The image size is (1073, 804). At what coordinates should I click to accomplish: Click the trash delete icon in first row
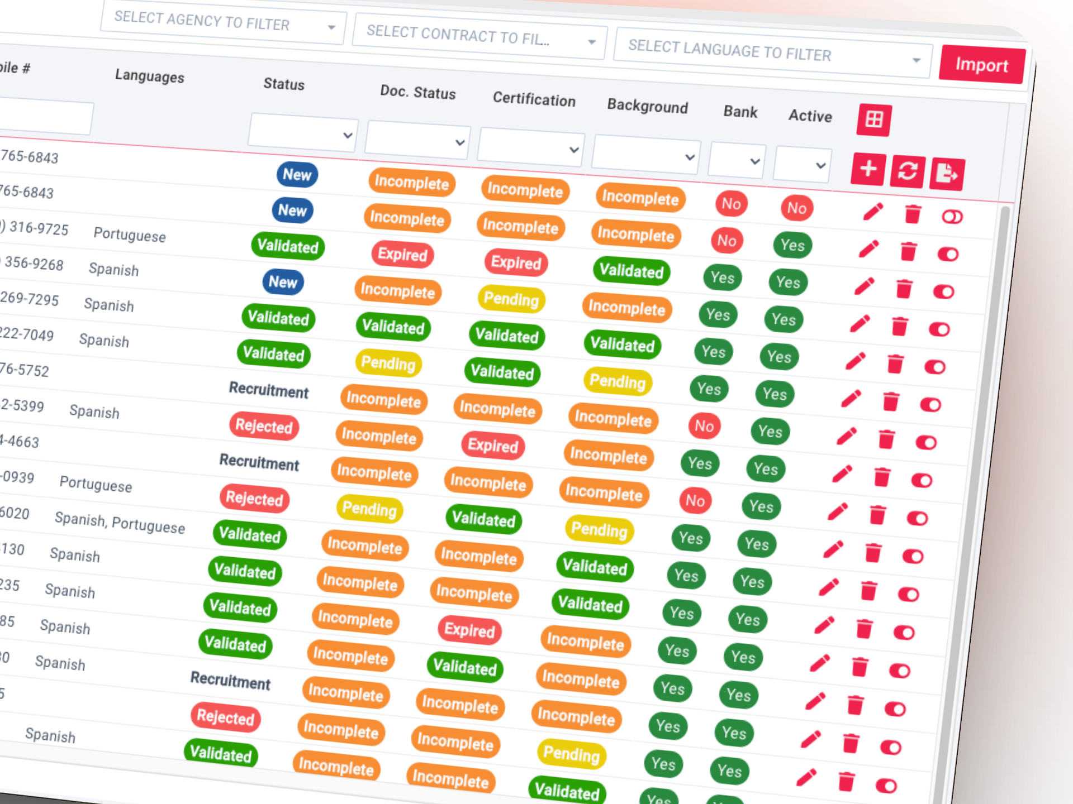click(x=913, y=214)
